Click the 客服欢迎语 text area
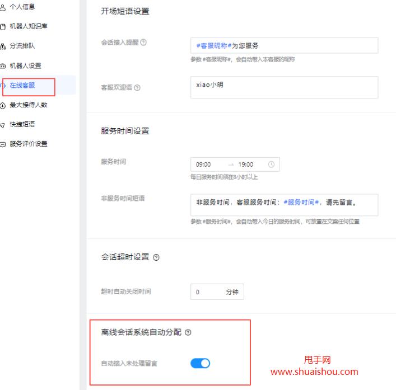 [284, 87]
